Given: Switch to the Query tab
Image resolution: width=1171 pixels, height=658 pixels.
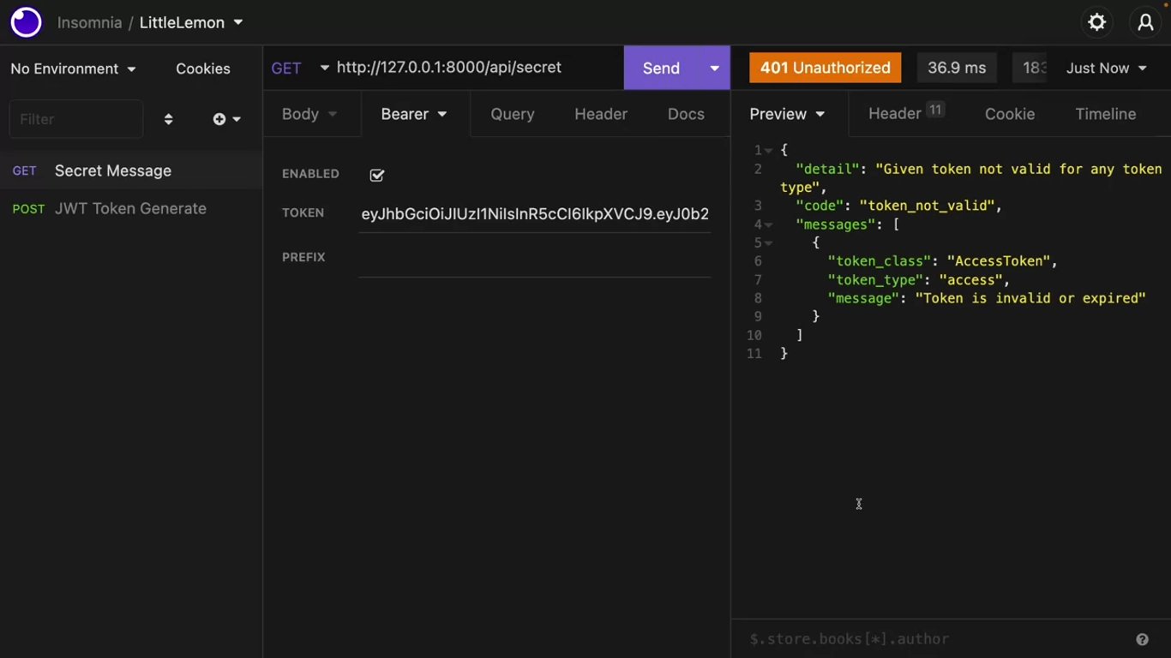Looking at the screenshot, I should coord(512,114).
